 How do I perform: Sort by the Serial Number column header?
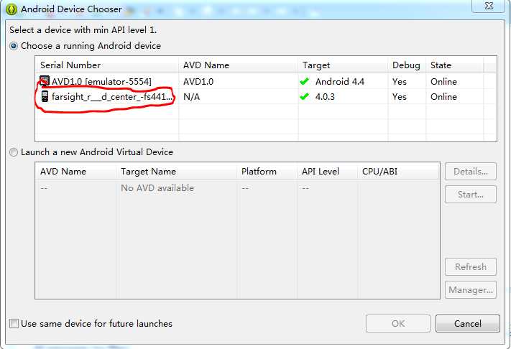(x=107, y=65)
